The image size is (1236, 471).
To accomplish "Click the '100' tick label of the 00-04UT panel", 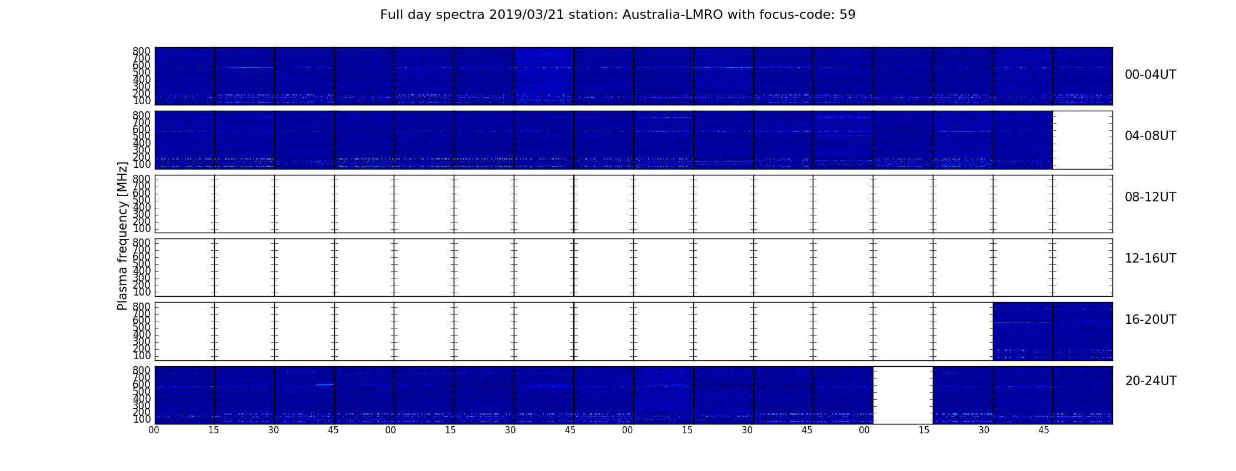I will tap(142, 101).
